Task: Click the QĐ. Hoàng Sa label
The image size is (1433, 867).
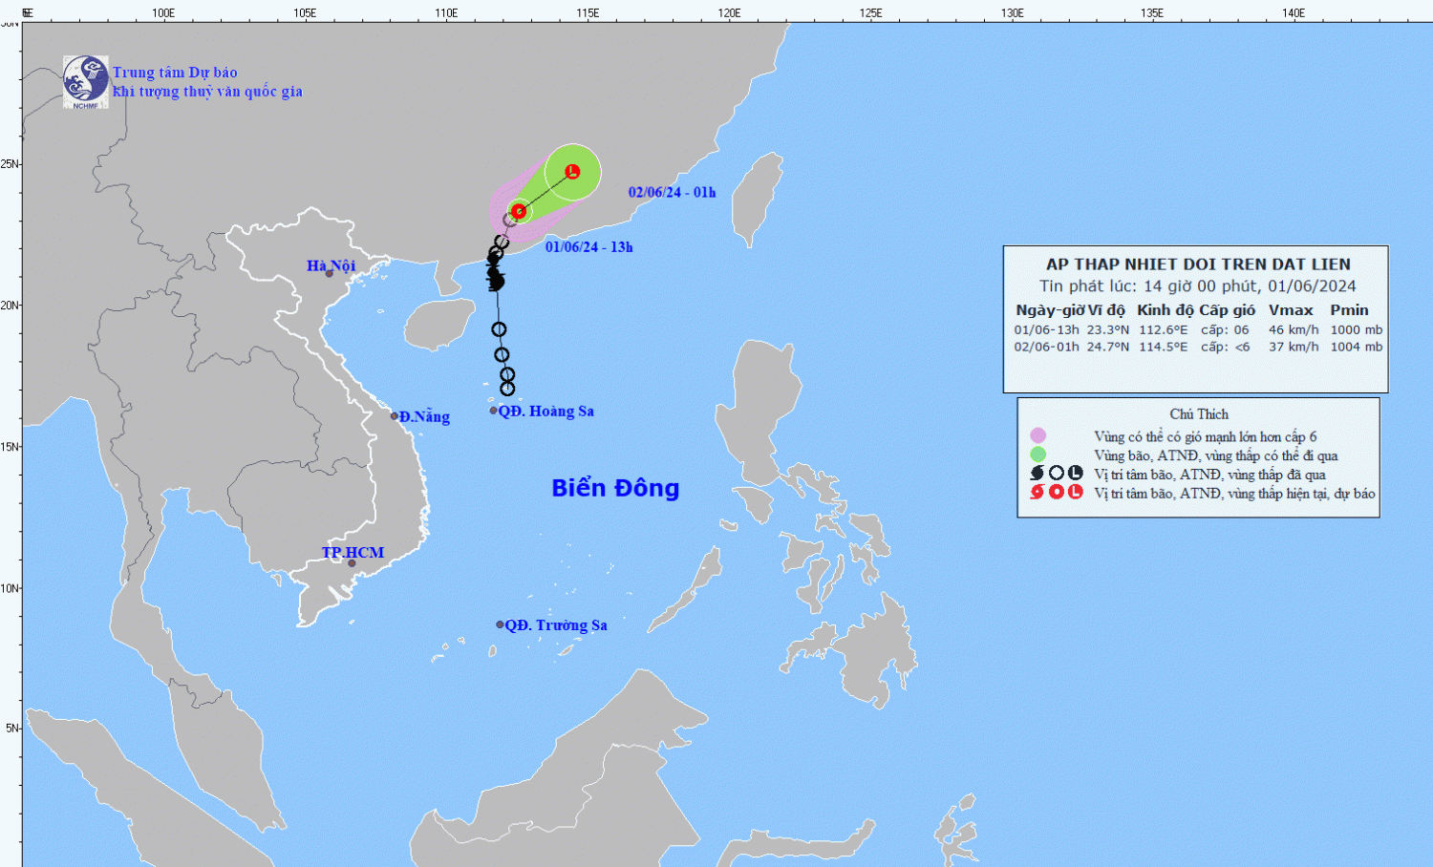Action: pos(545,412)
